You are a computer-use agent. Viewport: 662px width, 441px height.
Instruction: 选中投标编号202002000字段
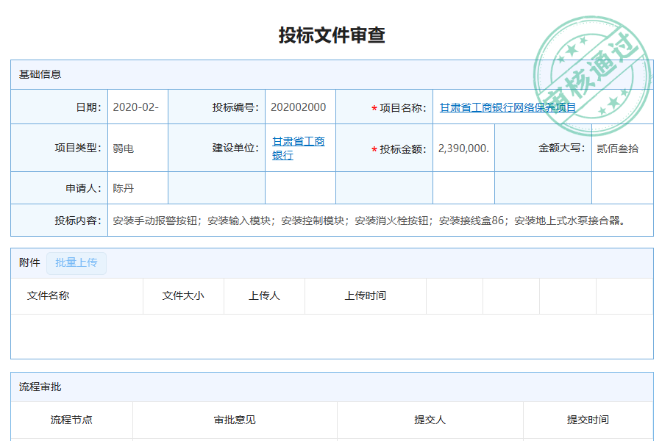click(299, 107)
